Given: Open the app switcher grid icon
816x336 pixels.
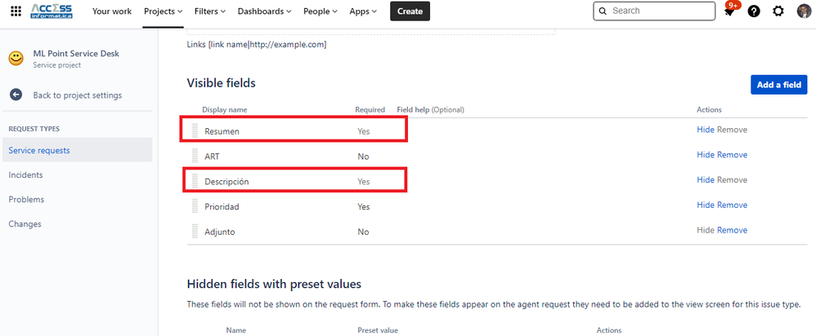Looking at the screenshot, I should (16, 11).
